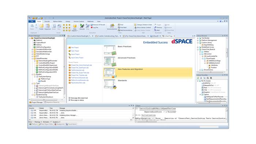The width and height of the screenshot is (256, 144).
Task: Select TestSystemShutdown tree item
Action: [x=46, y=97]
